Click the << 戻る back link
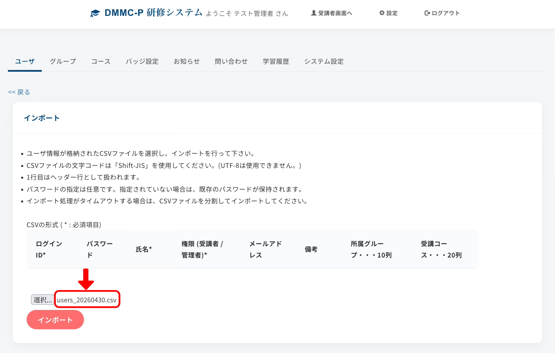Screen dimensions: 555x353 19,92
